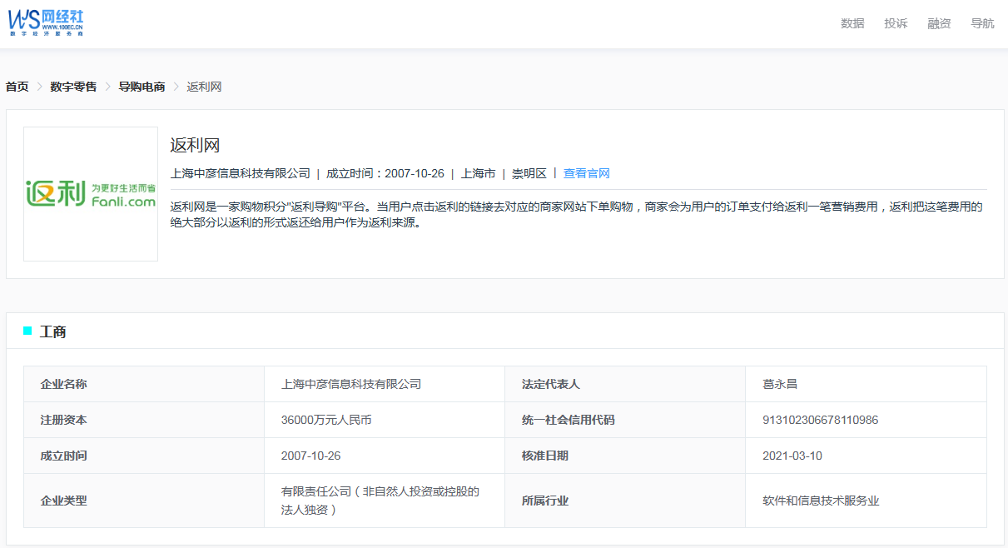Select the 成立时间 label in the table
This screenshot has width=1008, height=548.
tap(63, 456)
